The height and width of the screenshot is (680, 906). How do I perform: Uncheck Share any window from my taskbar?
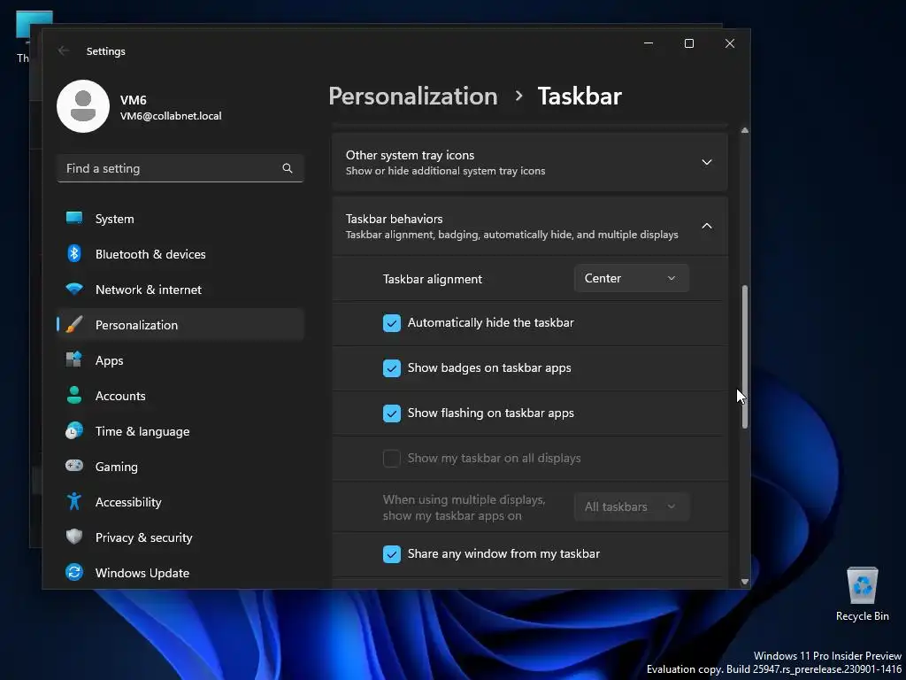(392, 554)
